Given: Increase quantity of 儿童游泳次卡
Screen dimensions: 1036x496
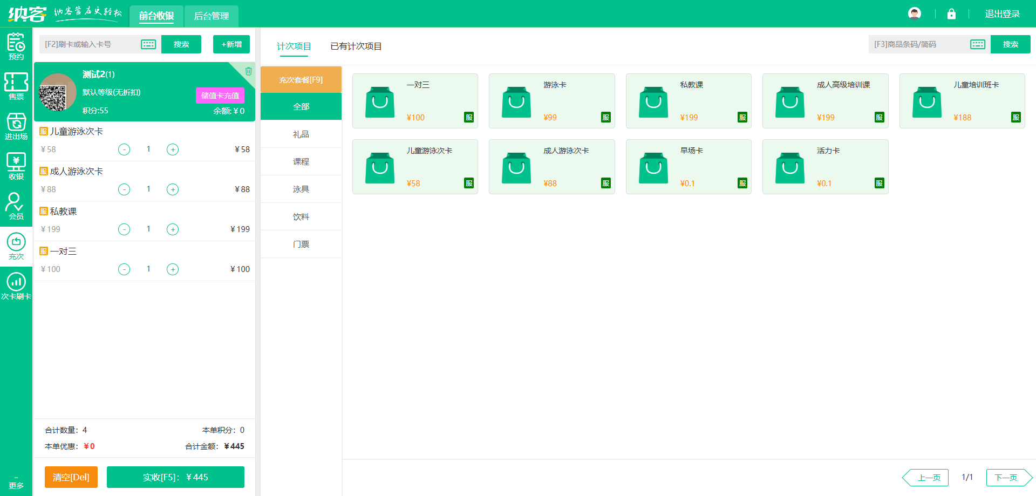Looking at the screenshot, I should pos(173,150).
